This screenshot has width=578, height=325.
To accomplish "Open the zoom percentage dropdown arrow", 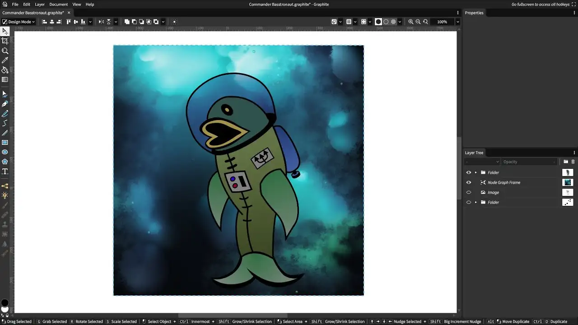I will 457,22.
